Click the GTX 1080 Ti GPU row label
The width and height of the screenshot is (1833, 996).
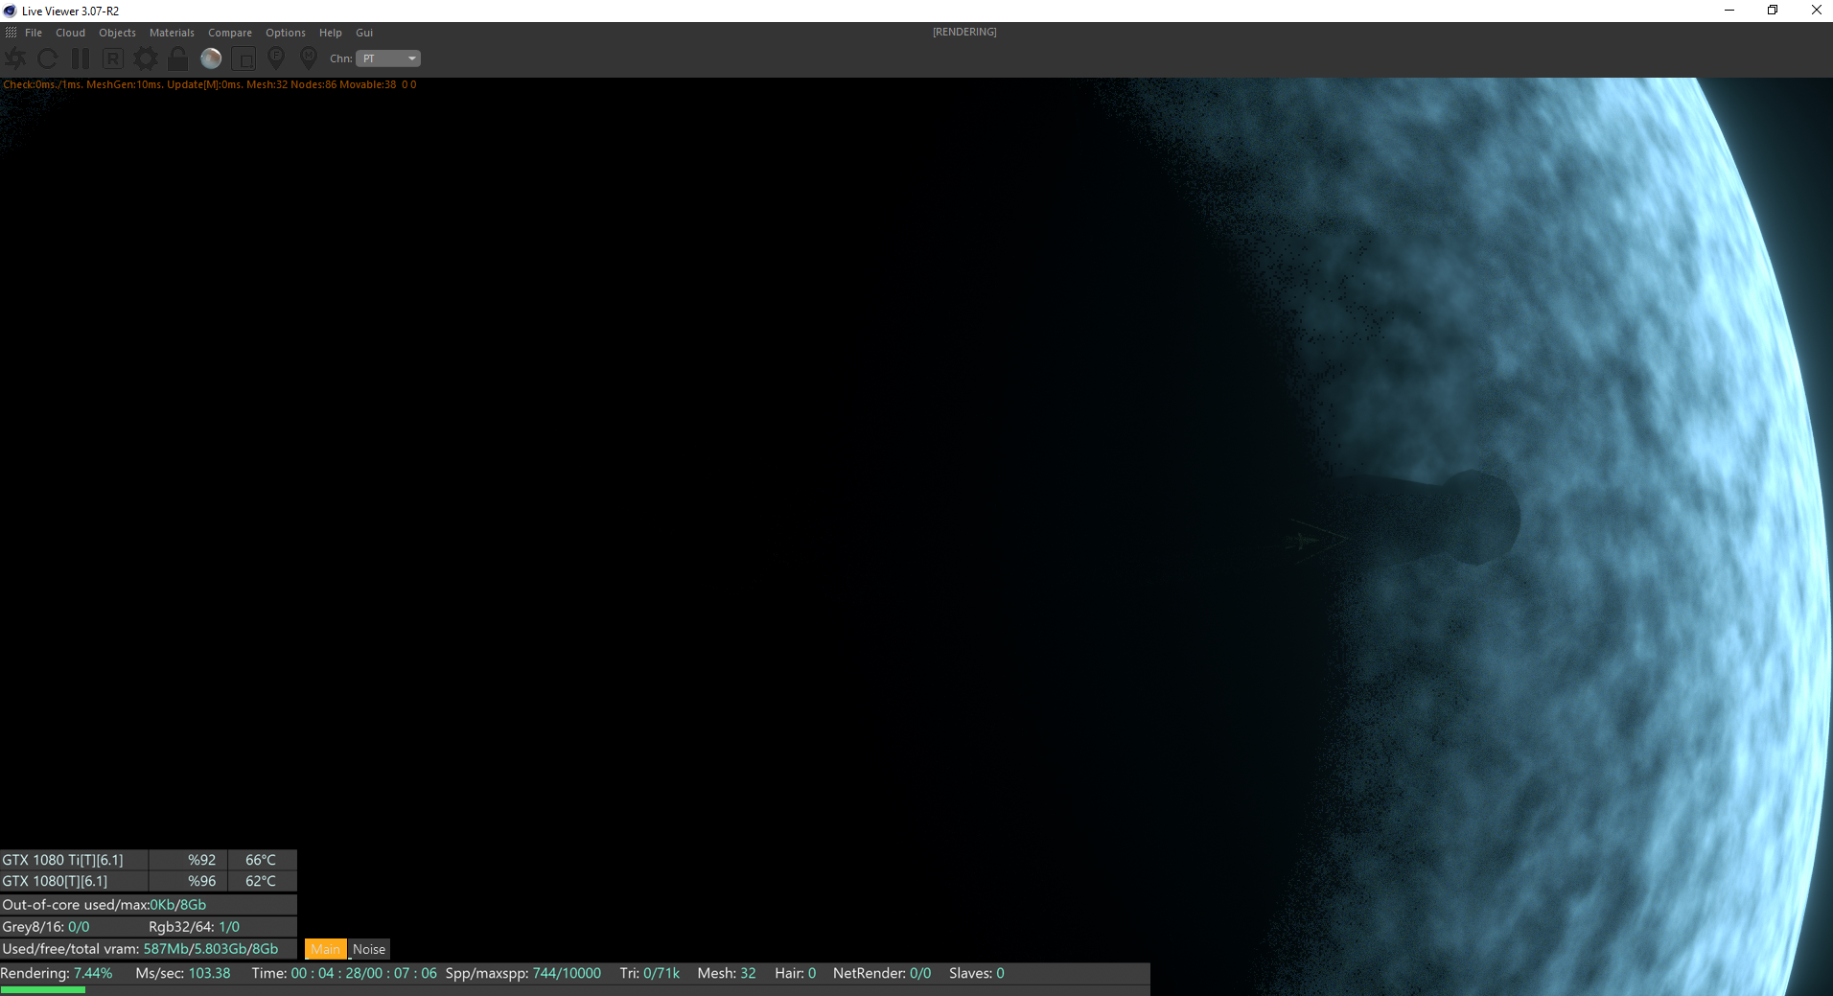[63, 860]
